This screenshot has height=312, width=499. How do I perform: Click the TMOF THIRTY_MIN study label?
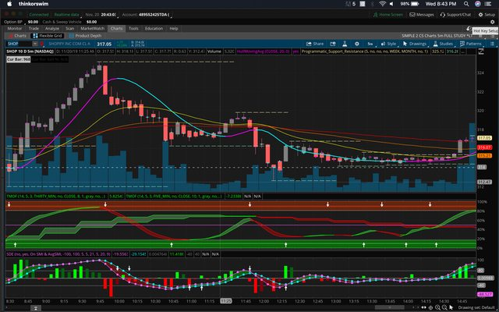tap(56, 197)
